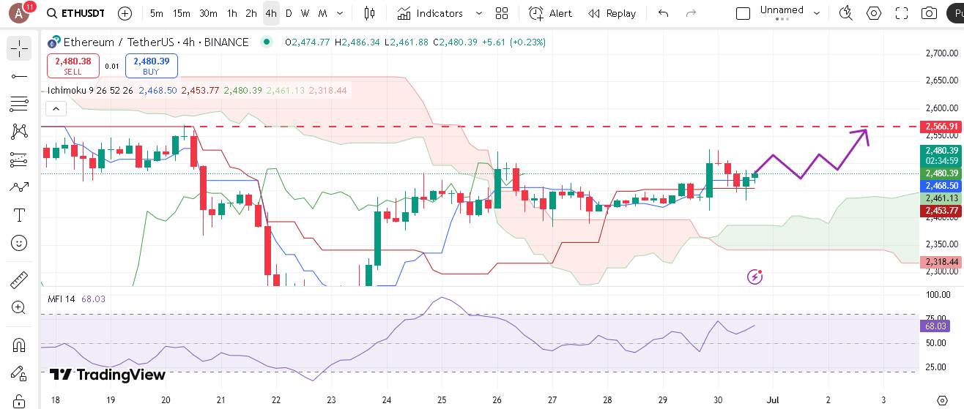This screenshot has width=964, height=409.
Task: Open the Fibonacci retracement tools
Action: tap(19, 104)
